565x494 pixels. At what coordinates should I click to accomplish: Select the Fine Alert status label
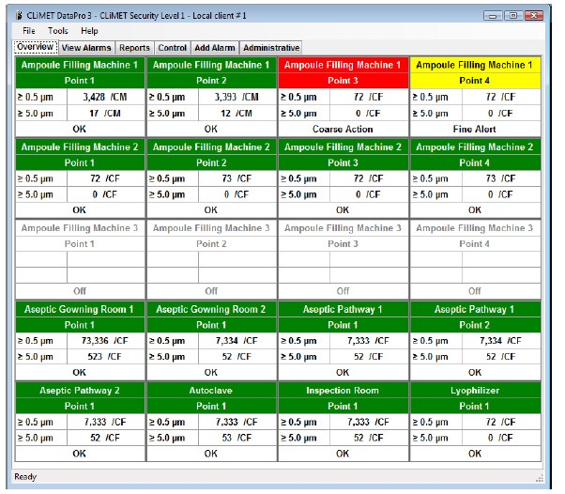click(x=474, y=129)
